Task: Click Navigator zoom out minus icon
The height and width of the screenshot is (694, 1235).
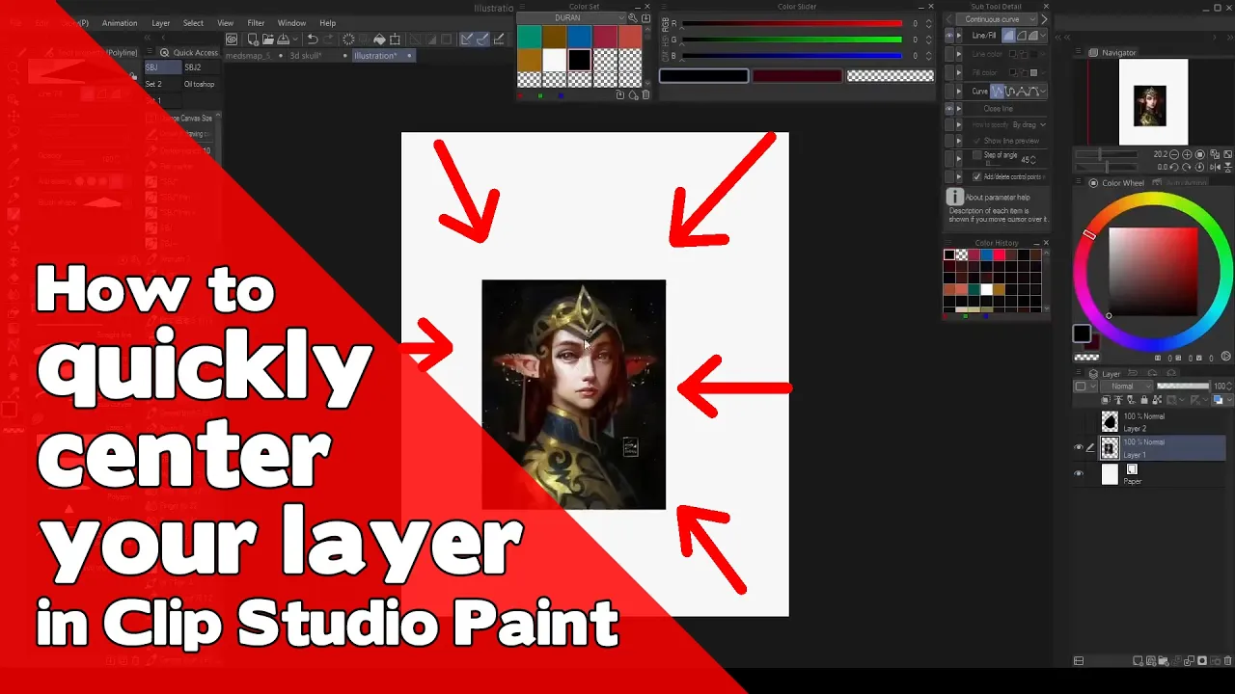Action: [x=1173, y=154]
